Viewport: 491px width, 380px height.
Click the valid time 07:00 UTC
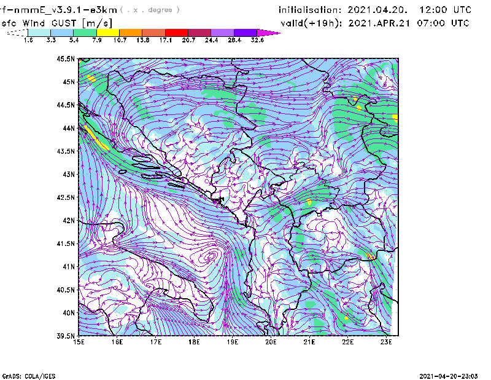pyautogui.click(x=443, y=23)
